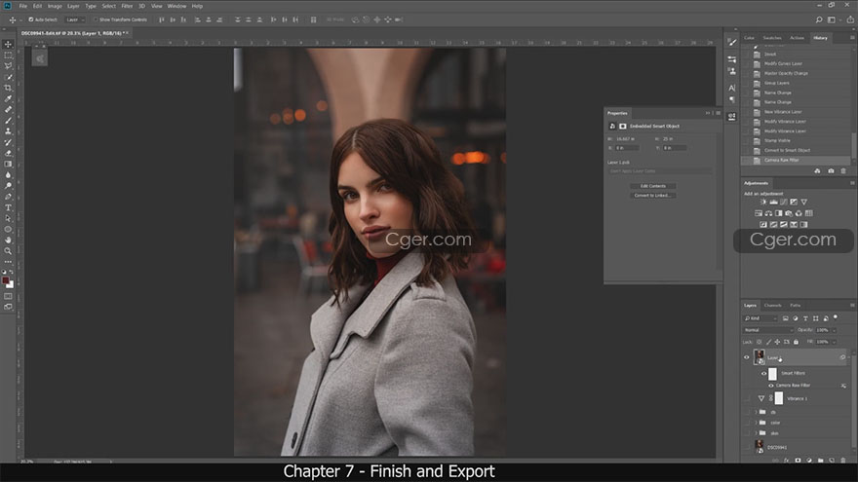Image resolution: width=858 pixels, height=482 pixels.
Task: Select the Hand tool
Action: pyautogui.click(x=8, y=240)
